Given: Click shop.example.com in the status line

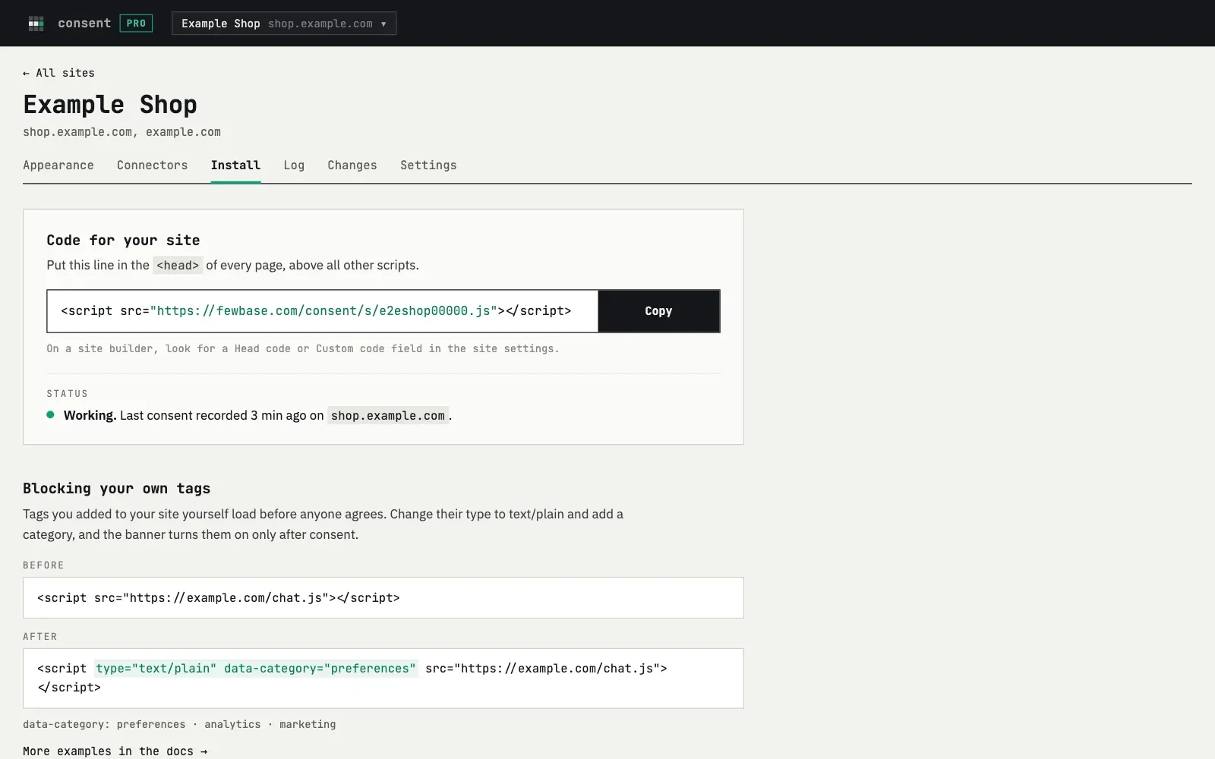Looking at the screenshot, I should (x=388, y=416).
